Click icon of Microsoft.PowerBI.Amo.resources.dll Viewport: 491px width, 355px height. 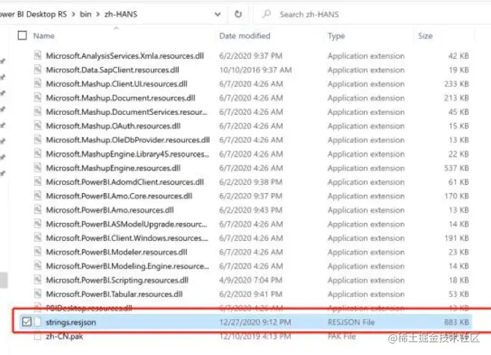coord(38,210)
